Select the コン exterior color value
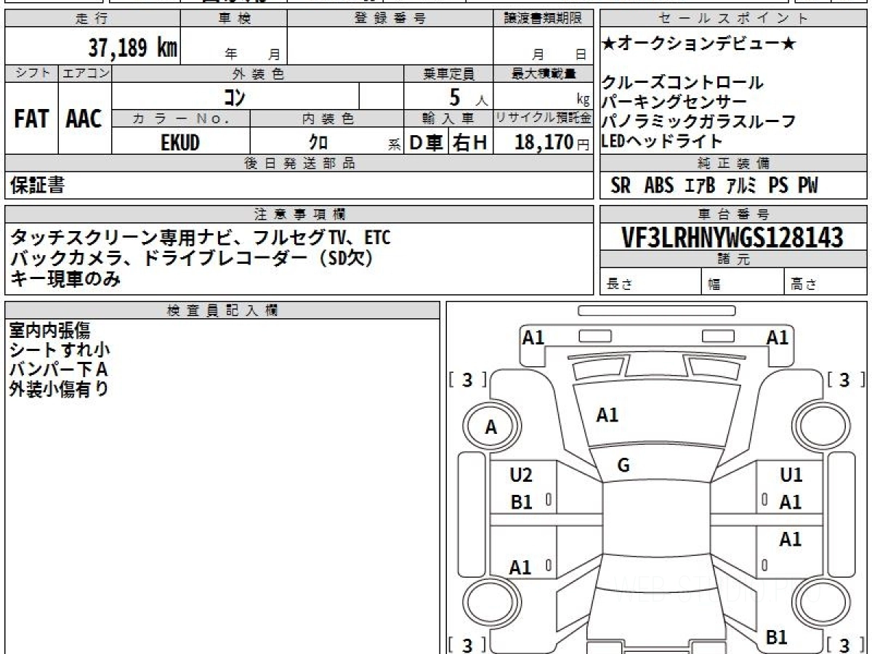Viewport: 872px width, 654px height. 235,96
